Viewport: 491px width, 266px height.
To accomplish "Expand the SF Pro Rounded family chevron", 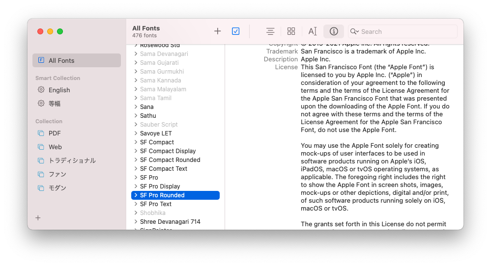I will tap(136, 195).
